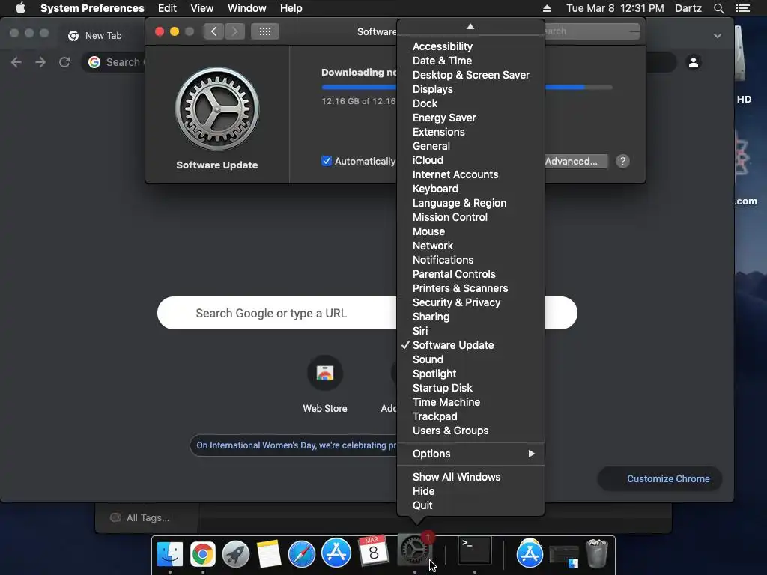The height and width of the screenshot is (575, 767).
Task: Select Keyboard in the Dock menu
Action: click(470, 189)
